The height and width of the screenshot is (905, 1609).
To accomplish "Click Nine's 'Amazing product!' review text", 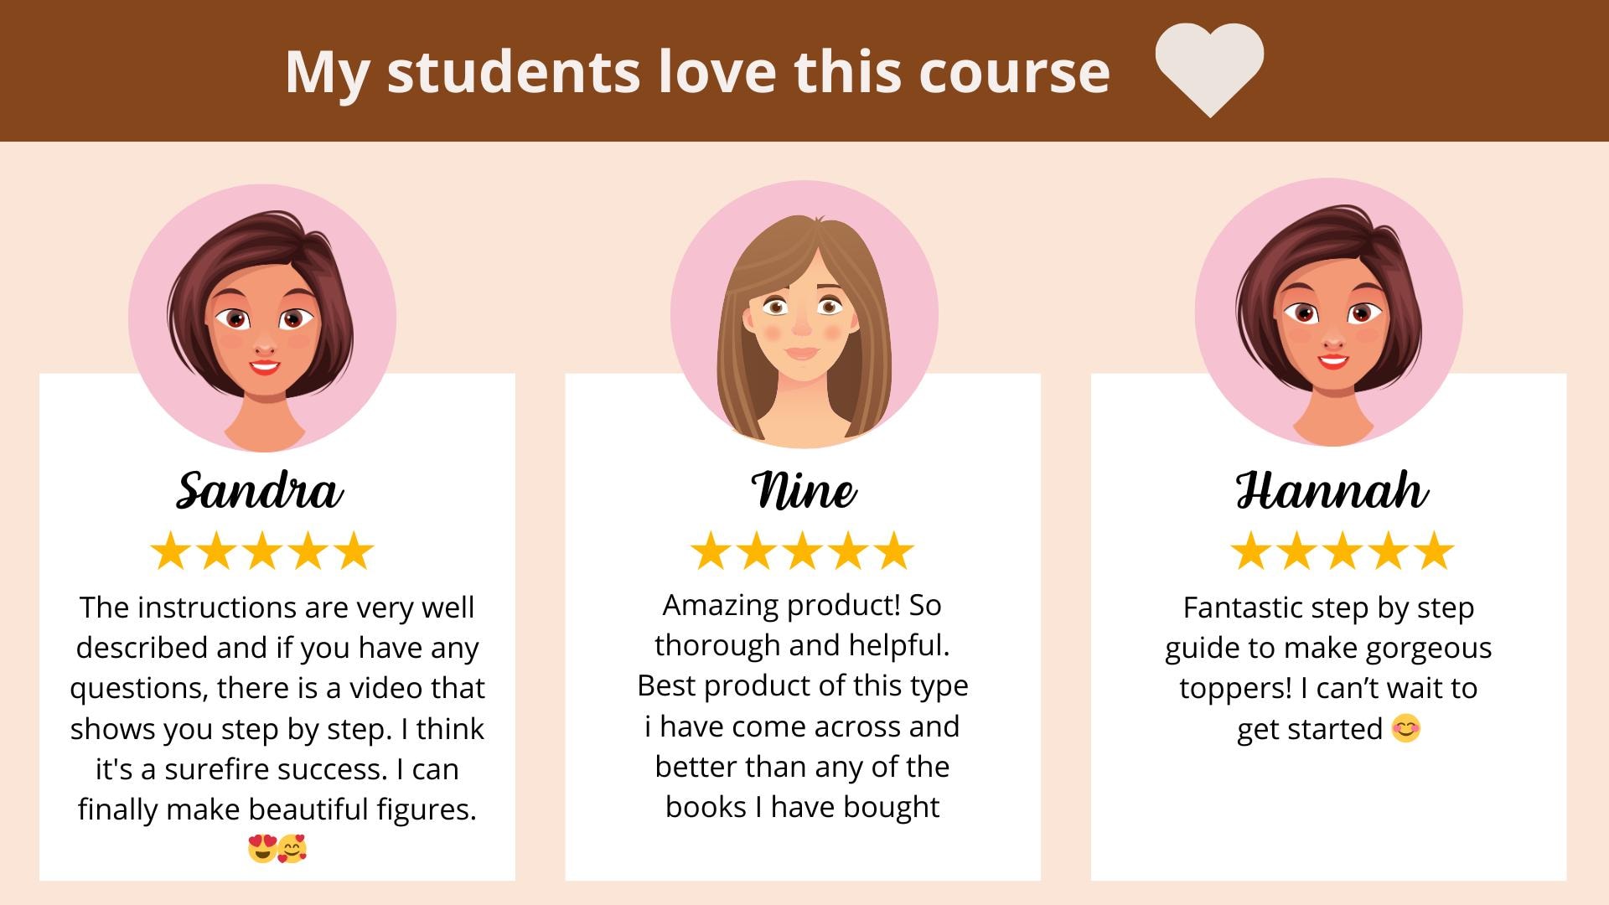I will click(803, 706).
